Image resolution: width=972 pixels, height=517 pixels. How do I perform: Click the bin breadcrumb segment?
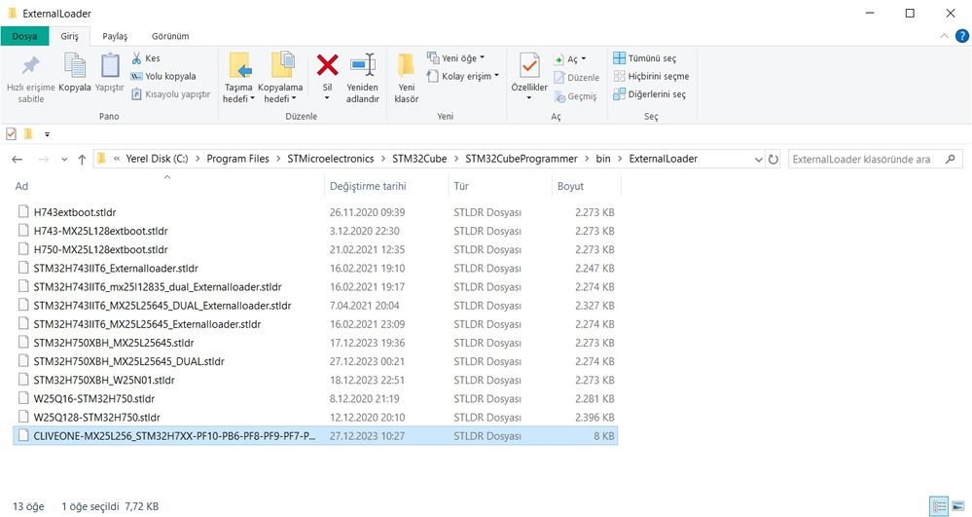point(603,159)
